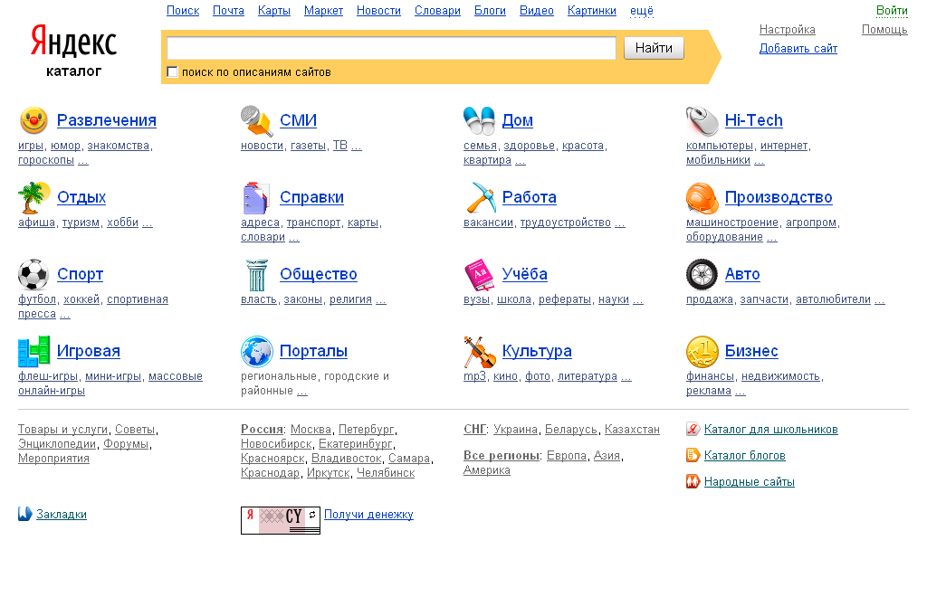Viewport: 927px width, 597px height.
Task: Click the pickaxe Работа icon
Action: click(x=481, y=197)
